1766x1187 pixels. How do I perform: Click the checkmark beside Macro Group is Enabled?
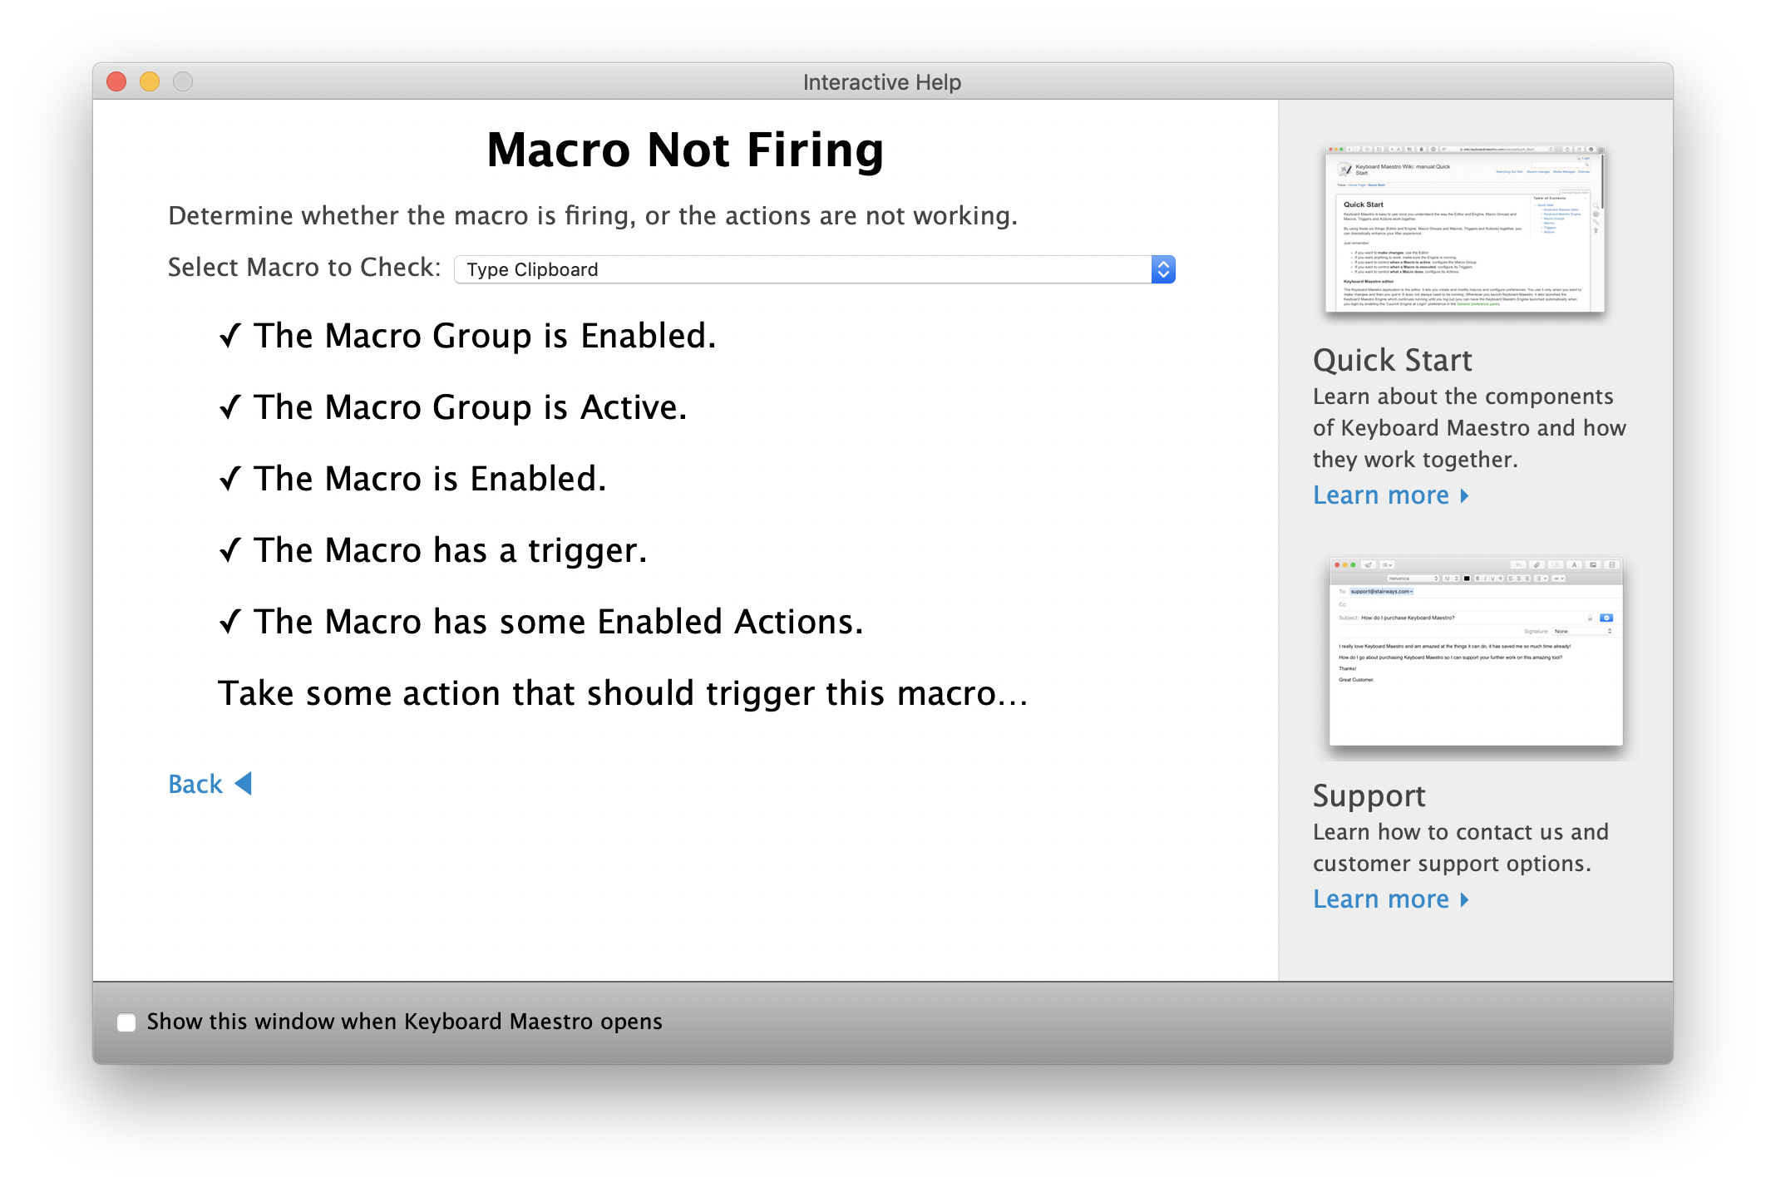point(230,336)
